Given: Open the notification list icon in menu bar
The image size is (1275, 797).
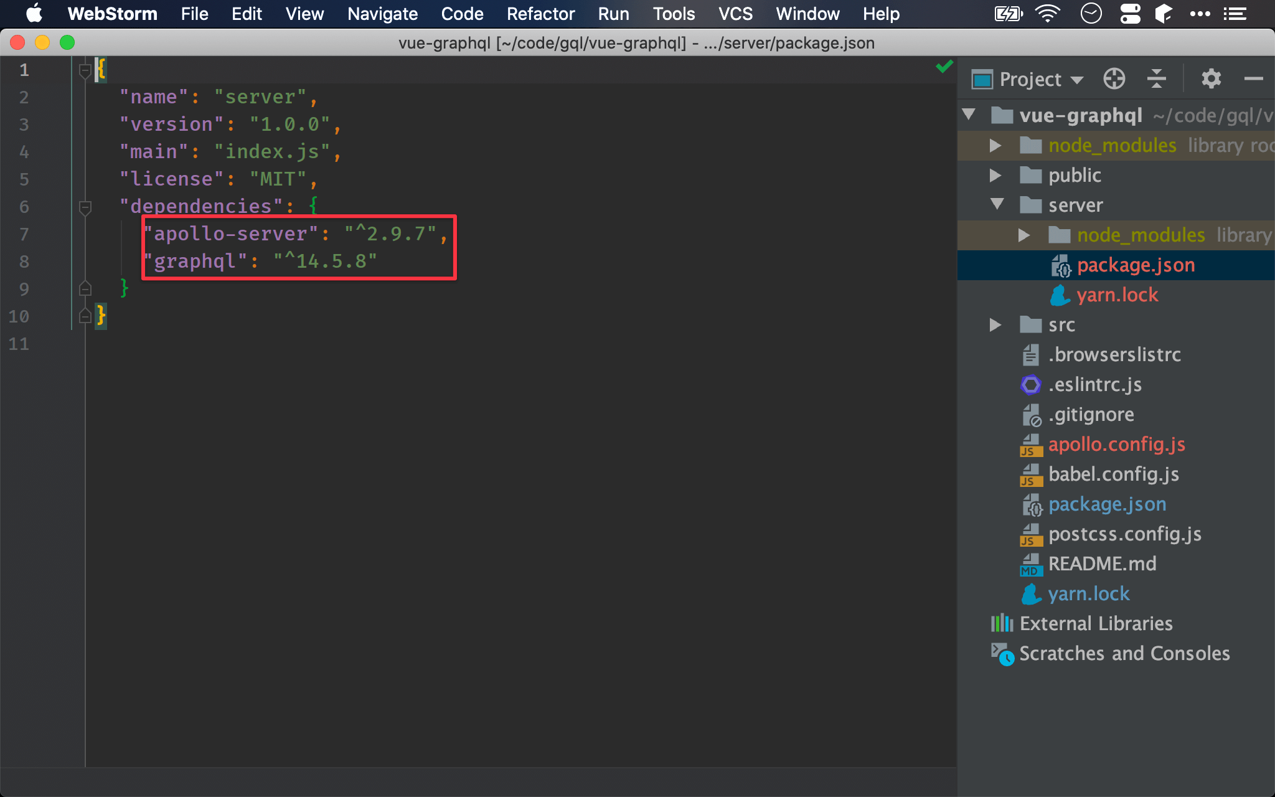Looking at the screenshot, I should [1235, 14].
